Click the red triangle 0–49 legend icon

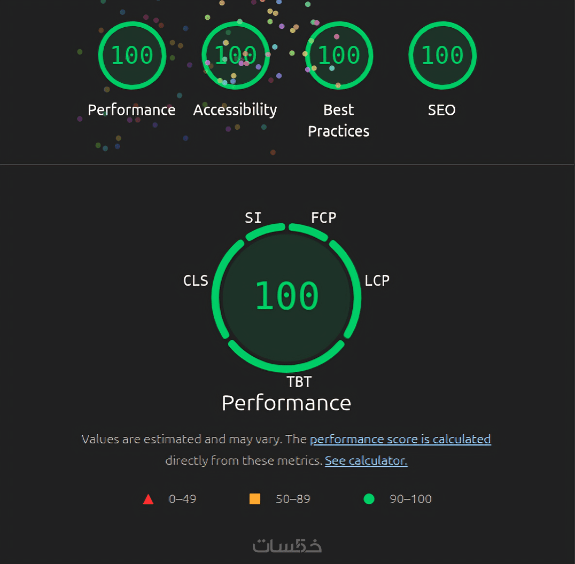click(149, 499)
